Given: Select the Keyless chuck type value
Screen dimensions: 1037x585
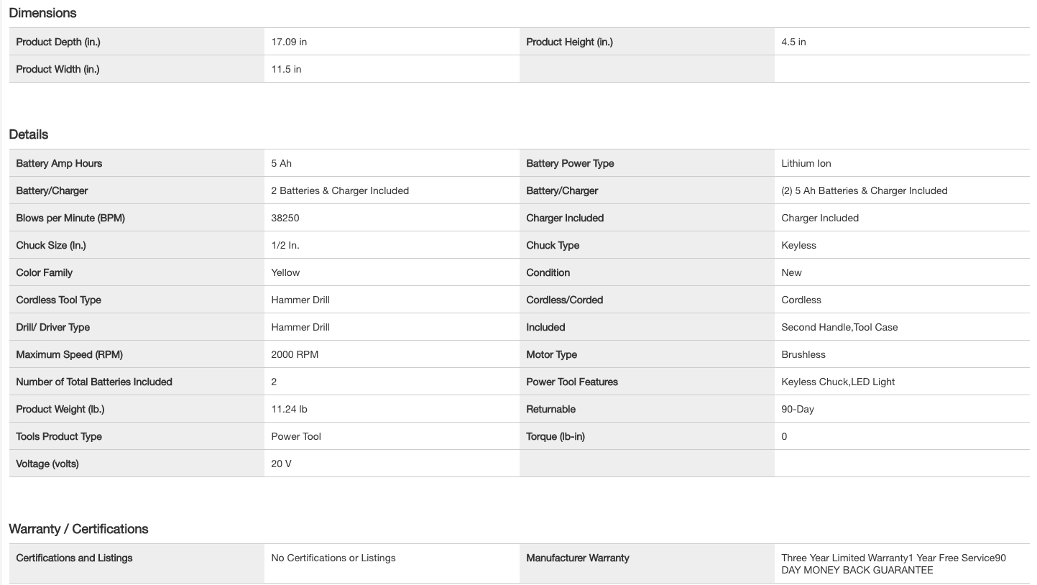Looking at the screenshot, I should click(798, 245).
